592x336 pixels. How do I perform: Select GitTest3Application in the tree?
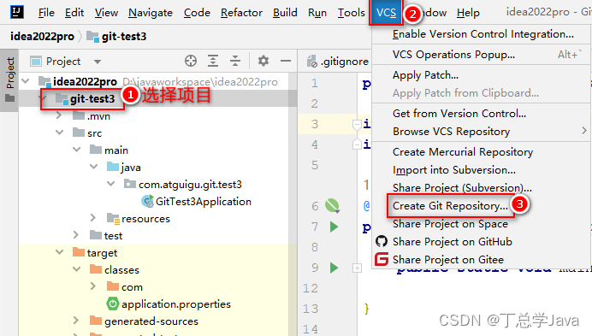pos(203,201)
